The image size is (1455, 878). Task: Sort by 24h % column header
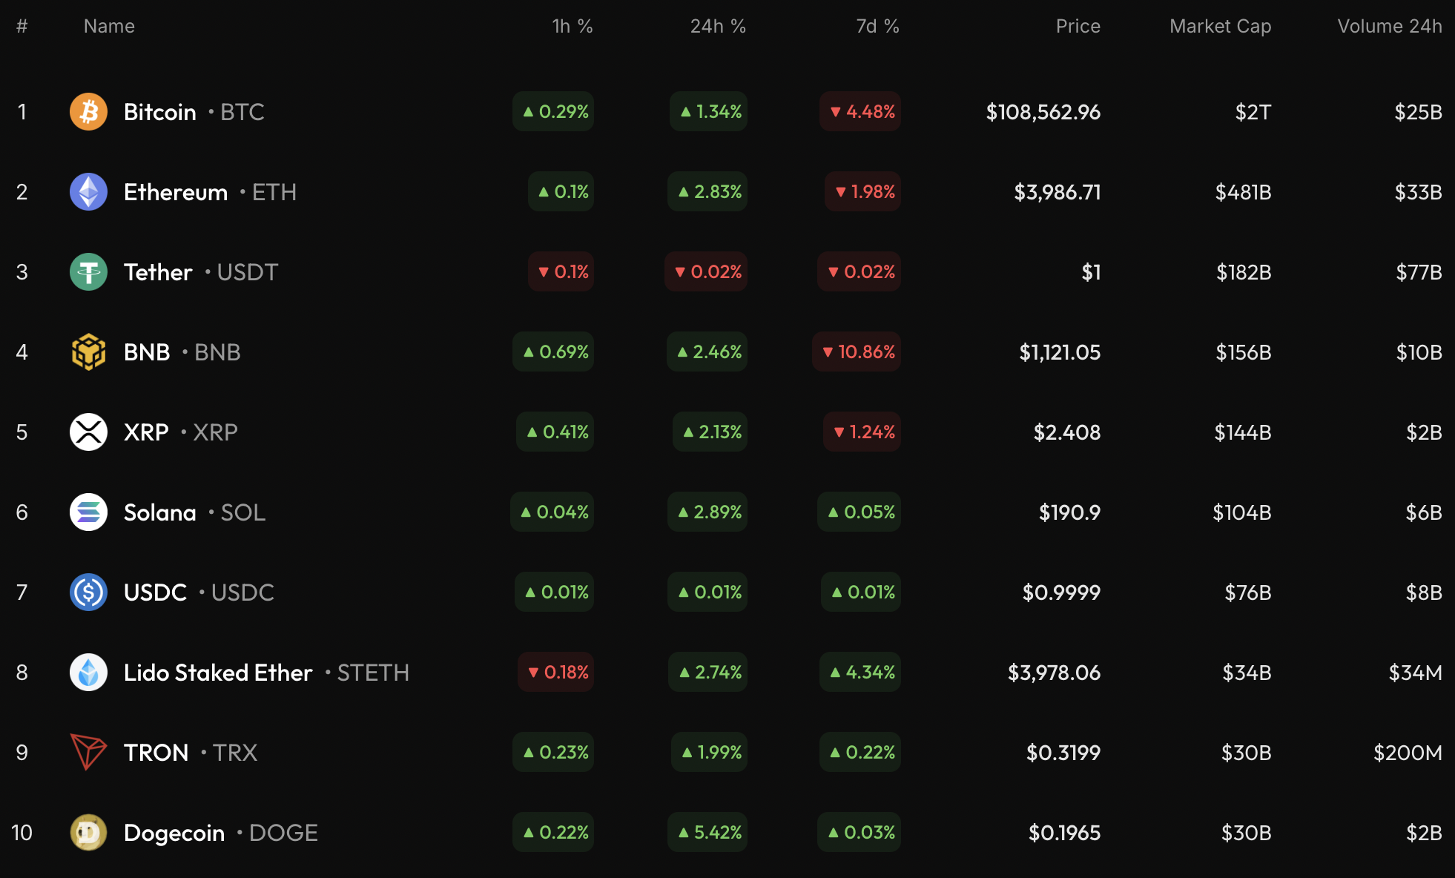(717, 26)
